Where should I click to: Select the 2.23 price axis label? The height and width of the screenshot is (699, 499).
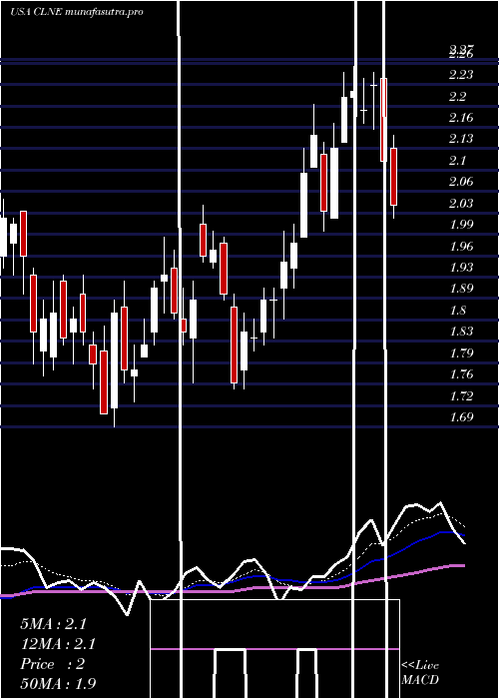click(461, 75)
